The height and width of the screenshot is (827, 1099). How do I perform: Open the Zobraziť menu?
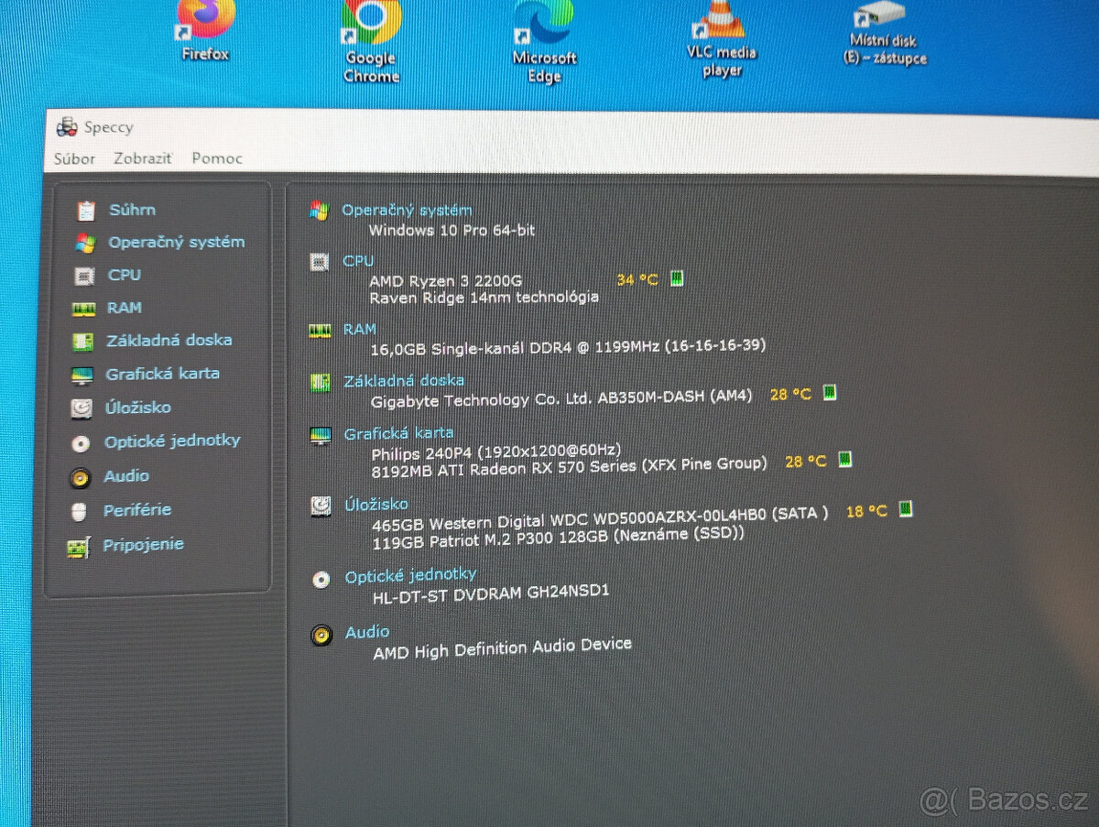pos(142,158)
